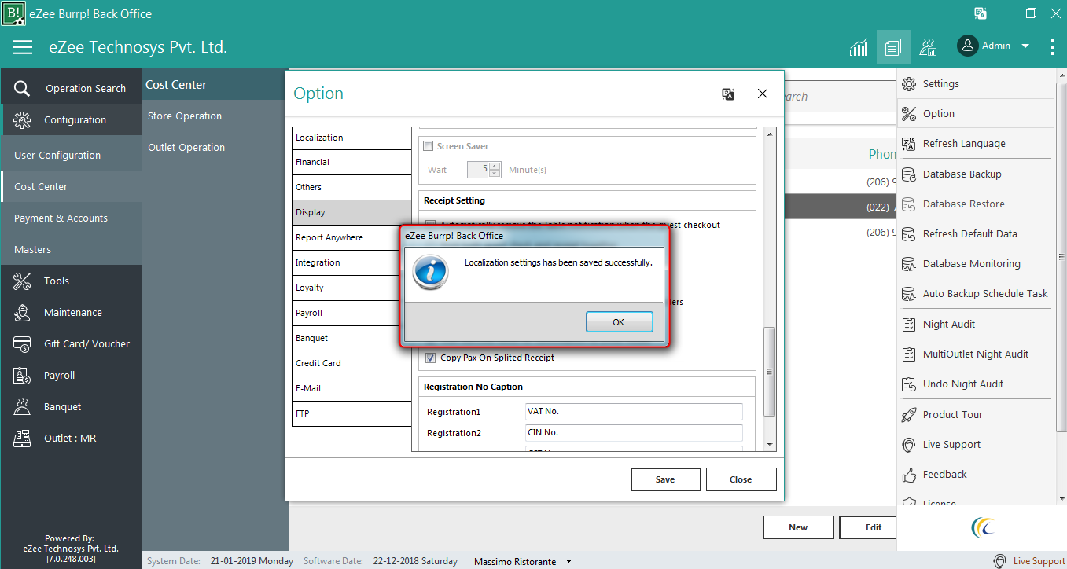Click the Edit button
Viewport: 1067px width, 569px height.
pyautogui.click(x=868, y=527)
